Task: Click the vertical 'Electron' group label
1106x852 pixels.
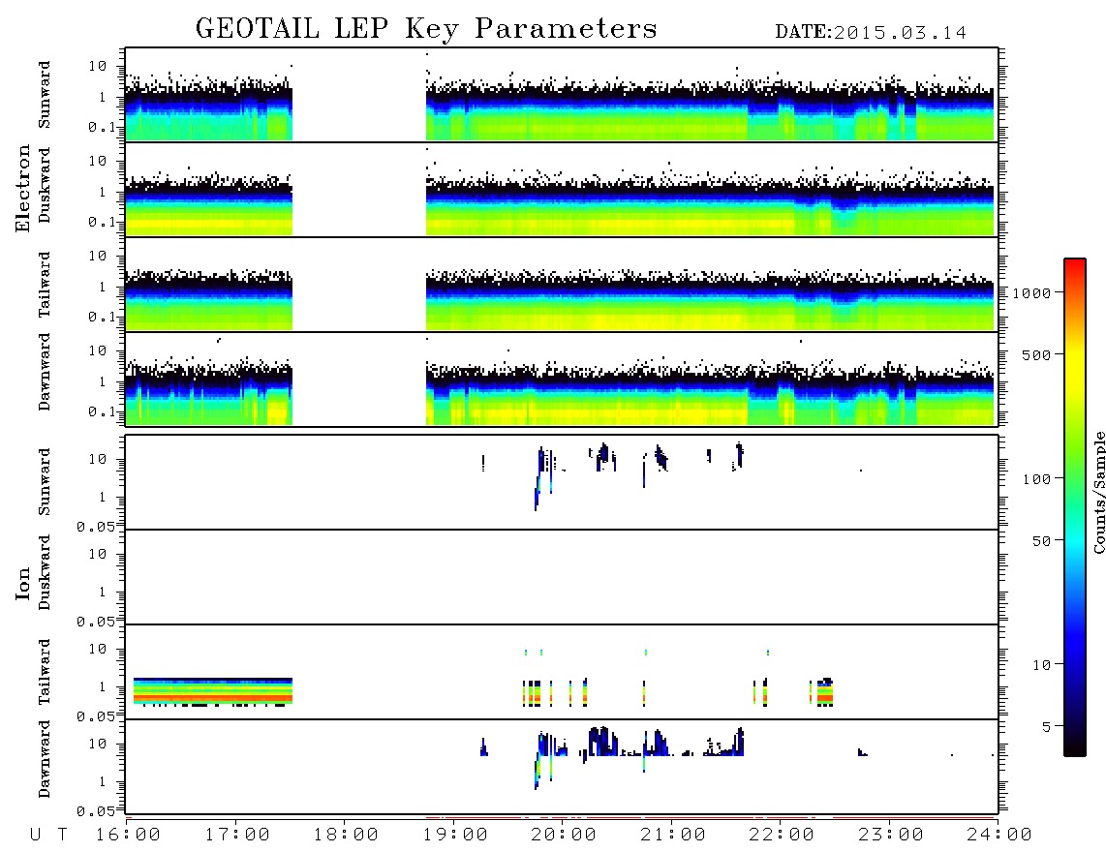Action: 22,188
